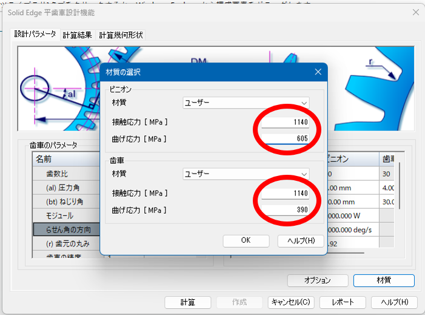Close the Solid Edge 平歯車設計機能 window
Viewport: 425px width, 315px height.
pyautogui.click(x=415, y=13)
